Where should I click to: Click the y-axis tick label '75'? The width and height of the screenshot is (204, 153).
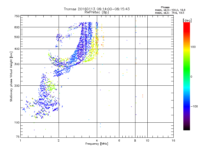18,137
